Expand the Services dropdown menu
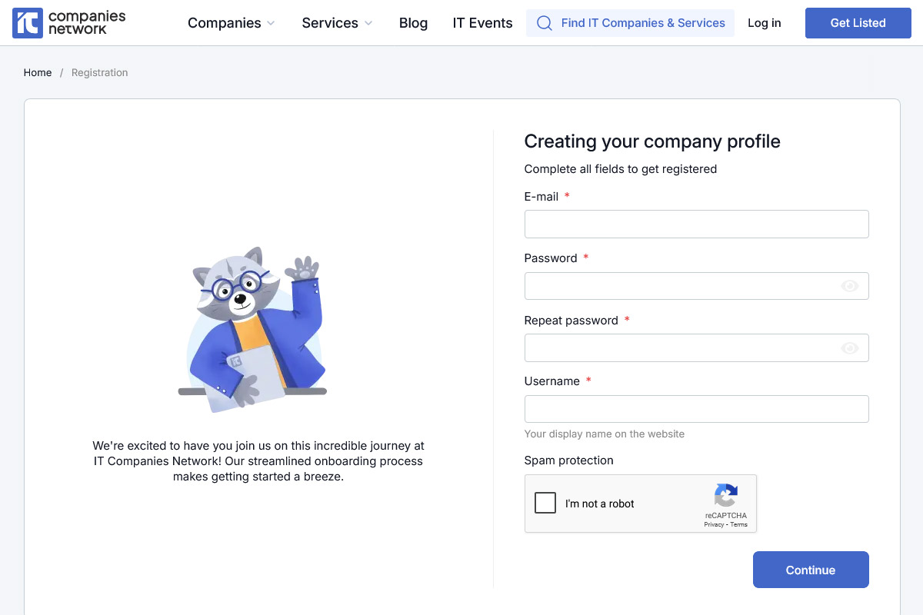The width and height of the screenshot is (923, 615). click(x=337, y=23)
